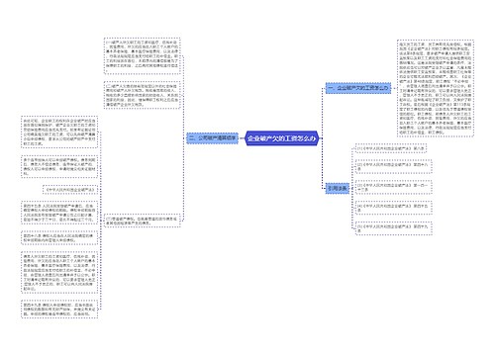Select the short paragraph node above 《中华人民共和国企业破产法》
495x356 pixels.
[x=59, y=166]
